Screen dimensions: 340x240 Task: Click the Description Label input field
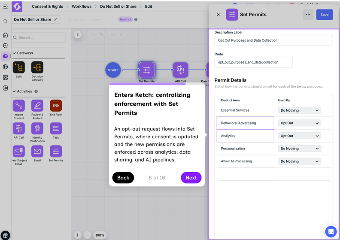[x=273, y=40]
